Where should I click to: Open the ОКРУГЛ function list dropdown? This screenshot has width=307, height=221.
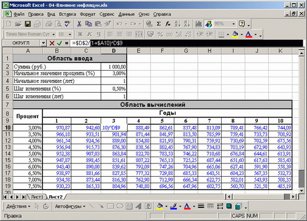(43, 43)
